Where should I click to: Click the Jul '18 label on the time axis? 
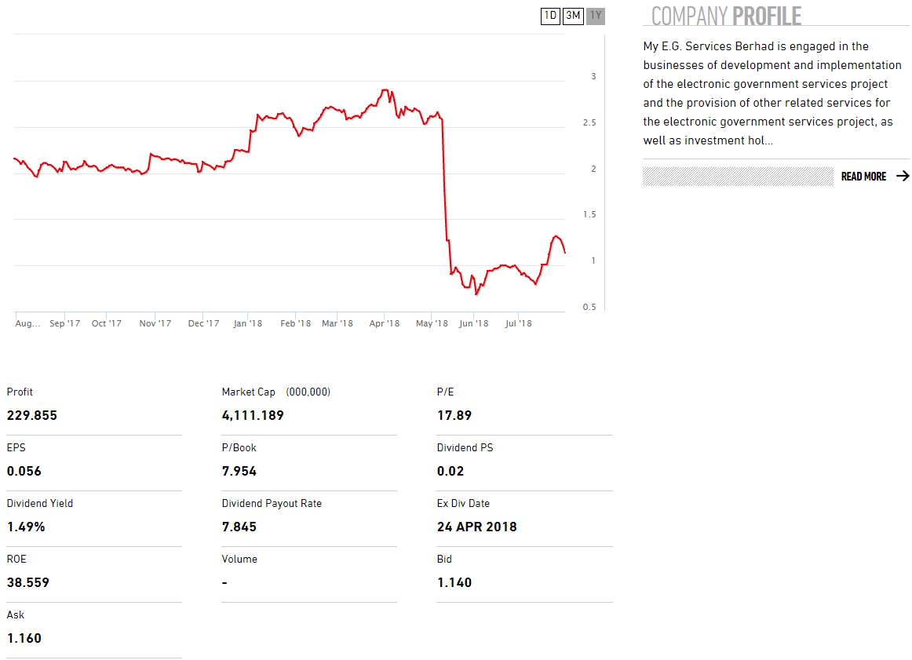click(x=518, y=323)
